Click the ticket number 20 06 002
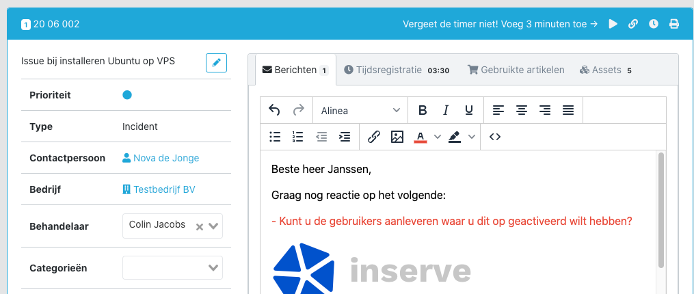 click(56, 24)
